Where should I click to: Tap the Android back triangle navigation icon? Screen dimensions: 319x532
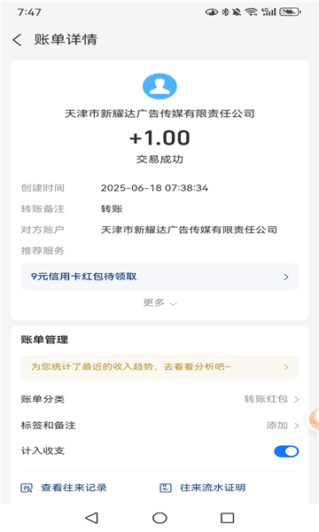pos(91,518)
